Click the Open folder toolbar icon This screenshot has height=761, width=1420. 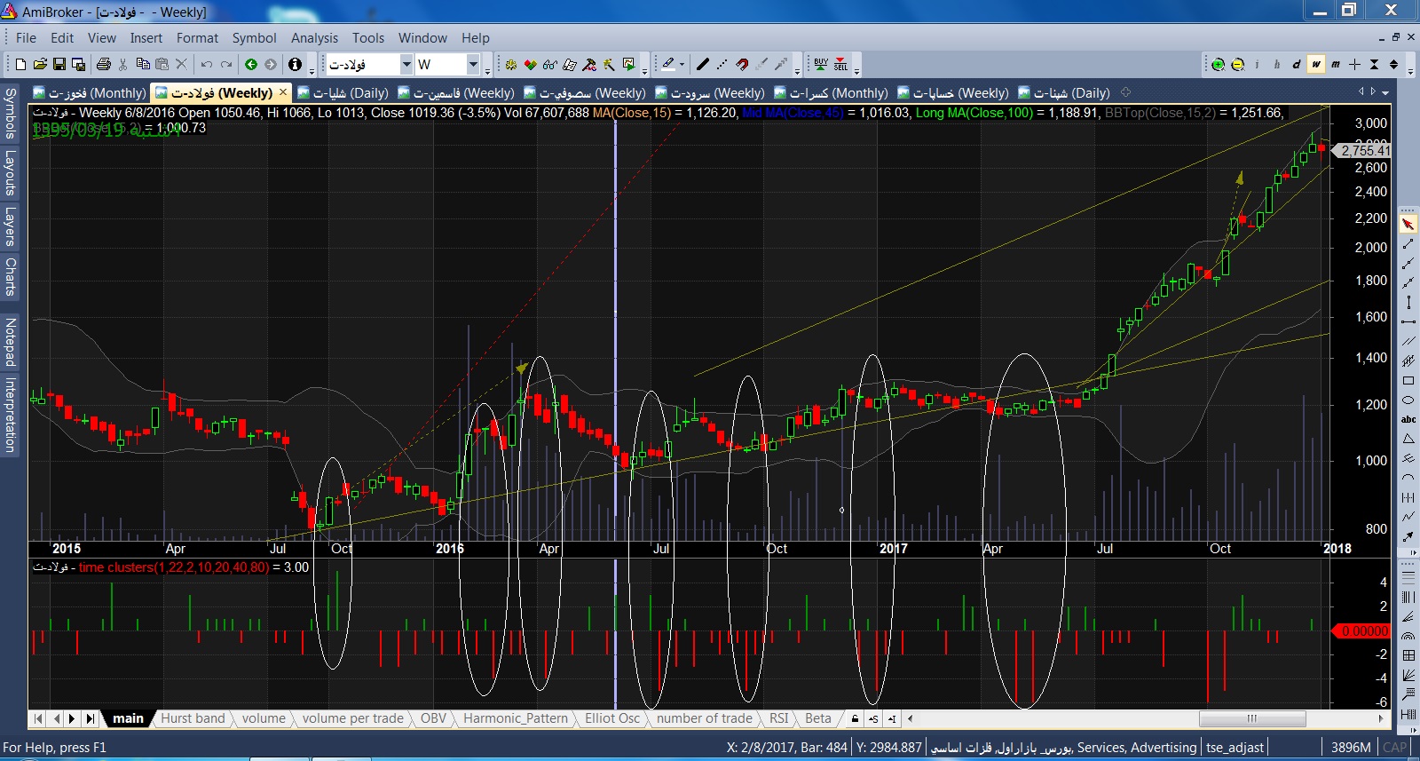point(40,64)
